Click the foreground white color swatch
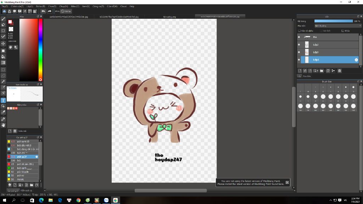363x204 pixels. 10,22
